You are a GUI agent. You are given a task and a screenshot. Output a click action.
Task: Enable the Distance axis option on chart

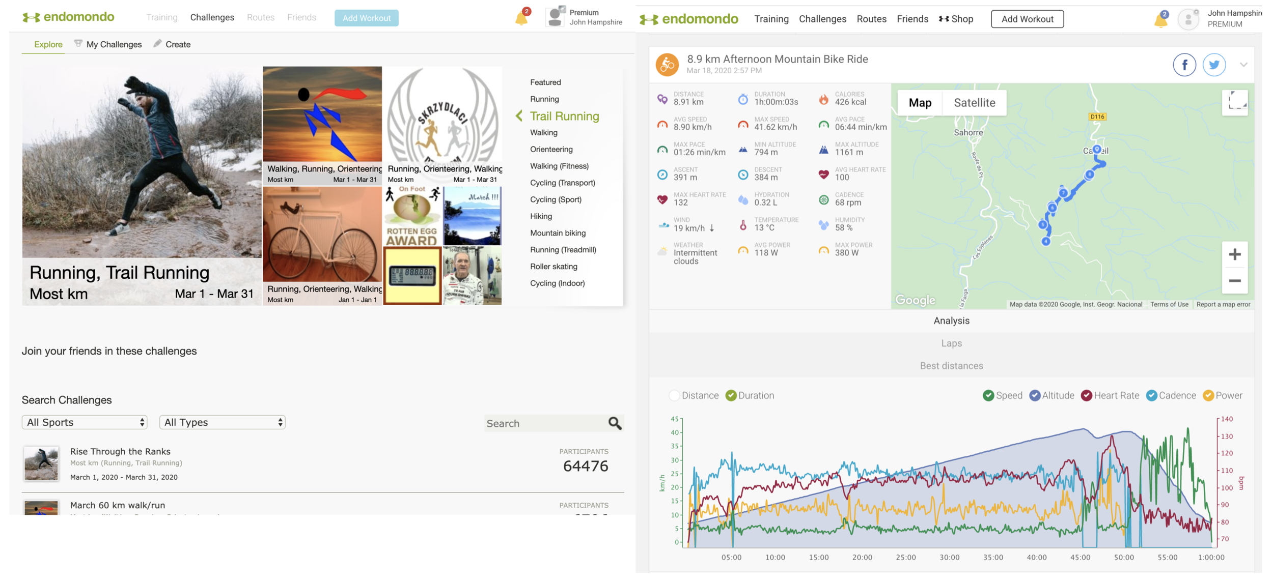pyautogui.click(x=674, y=396)
